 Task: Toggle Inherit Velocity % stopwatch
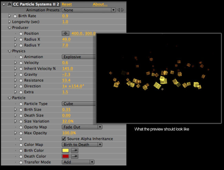pos(21,69)
